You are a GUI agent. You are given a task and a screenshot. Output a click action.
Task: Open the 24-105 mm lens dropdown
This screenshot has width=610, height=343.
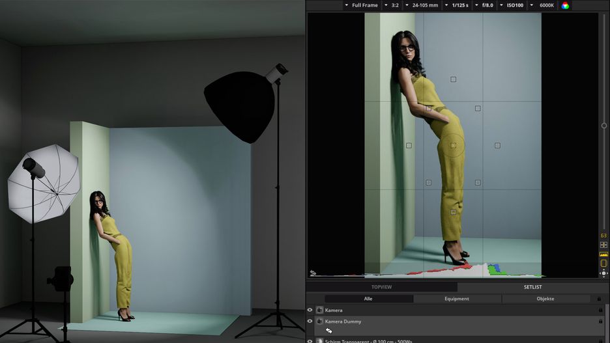coord(422,5)
